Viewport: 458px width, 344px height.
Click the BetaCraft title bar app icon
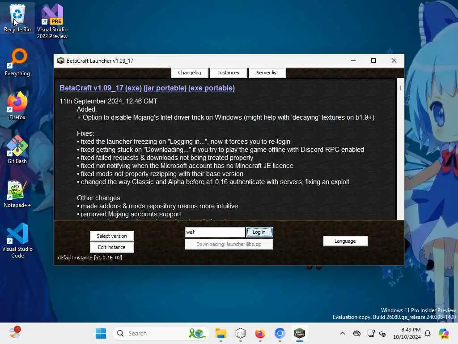coord(61,60)
